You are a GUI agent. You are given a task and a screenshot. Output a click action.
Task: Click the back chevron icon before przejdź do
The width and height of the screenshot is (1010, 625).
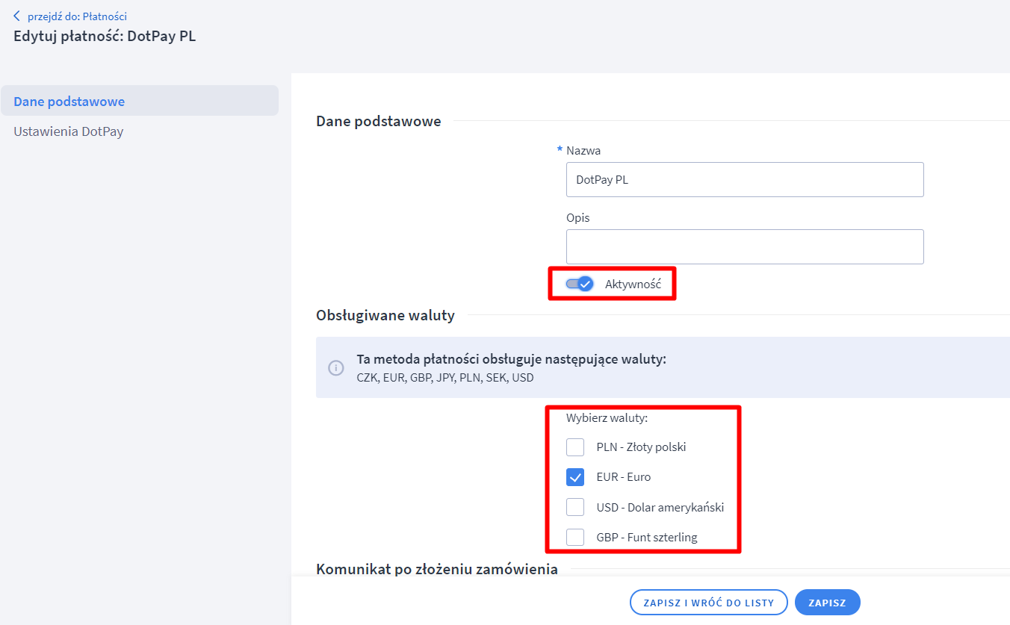[x=17, y=16]
